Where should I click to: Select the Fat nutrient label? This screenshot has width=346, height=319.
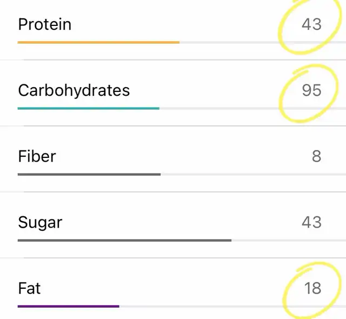(x=29, y=288)
